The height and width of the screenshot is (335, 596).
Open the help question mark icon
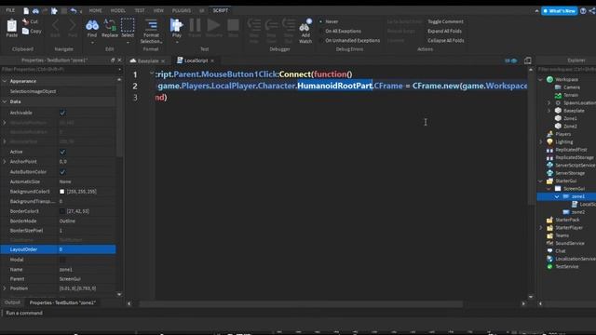pos(583,10)
